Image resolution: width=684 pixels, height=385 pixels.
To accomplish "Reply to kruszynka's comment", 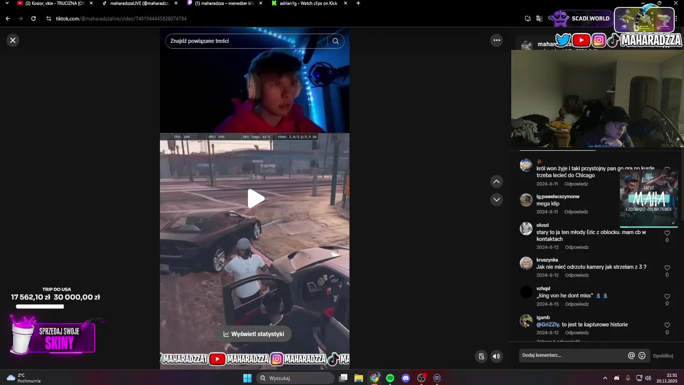I will pyautogui.click(x=577, y=275).
